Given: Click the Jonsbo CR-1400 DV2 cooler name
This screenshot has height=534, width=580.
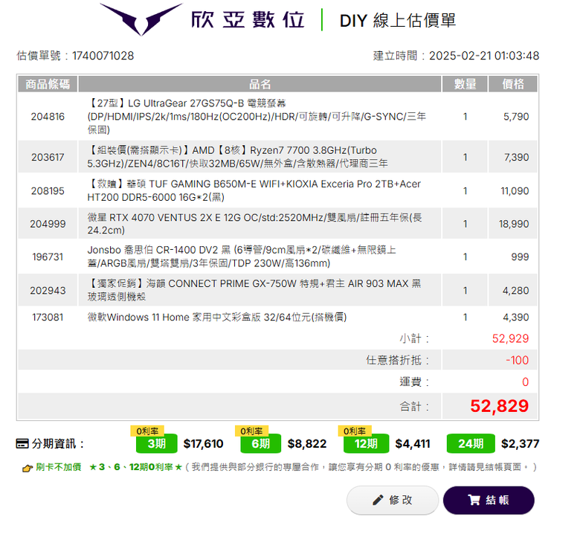Looking at the screenshot, I should [242, 257].
